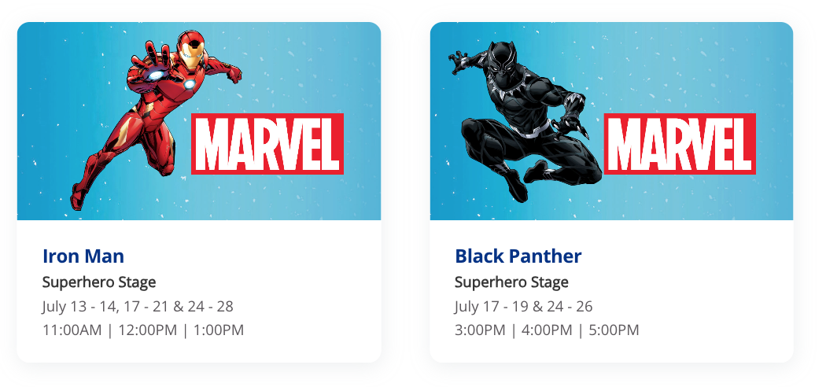Click the Iron Man dates starting July 13

coord(138,306)
